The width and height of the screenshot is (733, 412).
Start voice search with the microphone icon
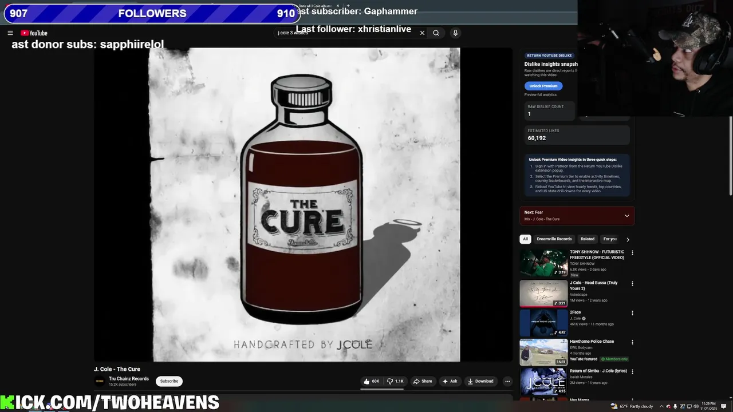click(455, 33)
